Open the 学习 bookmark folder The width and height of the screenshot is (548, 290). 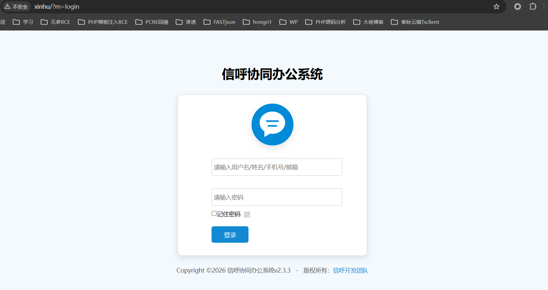pyautogui.click(x=23, y=22)
